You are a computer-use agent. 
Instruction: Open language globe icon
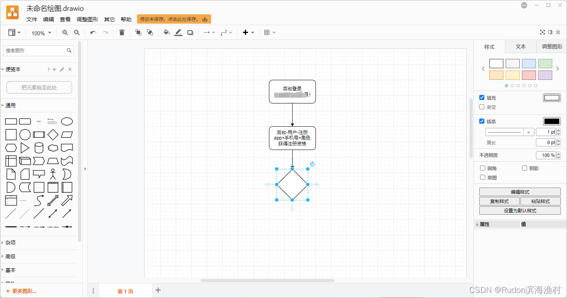pyautogui.click(x=524, y=5)
